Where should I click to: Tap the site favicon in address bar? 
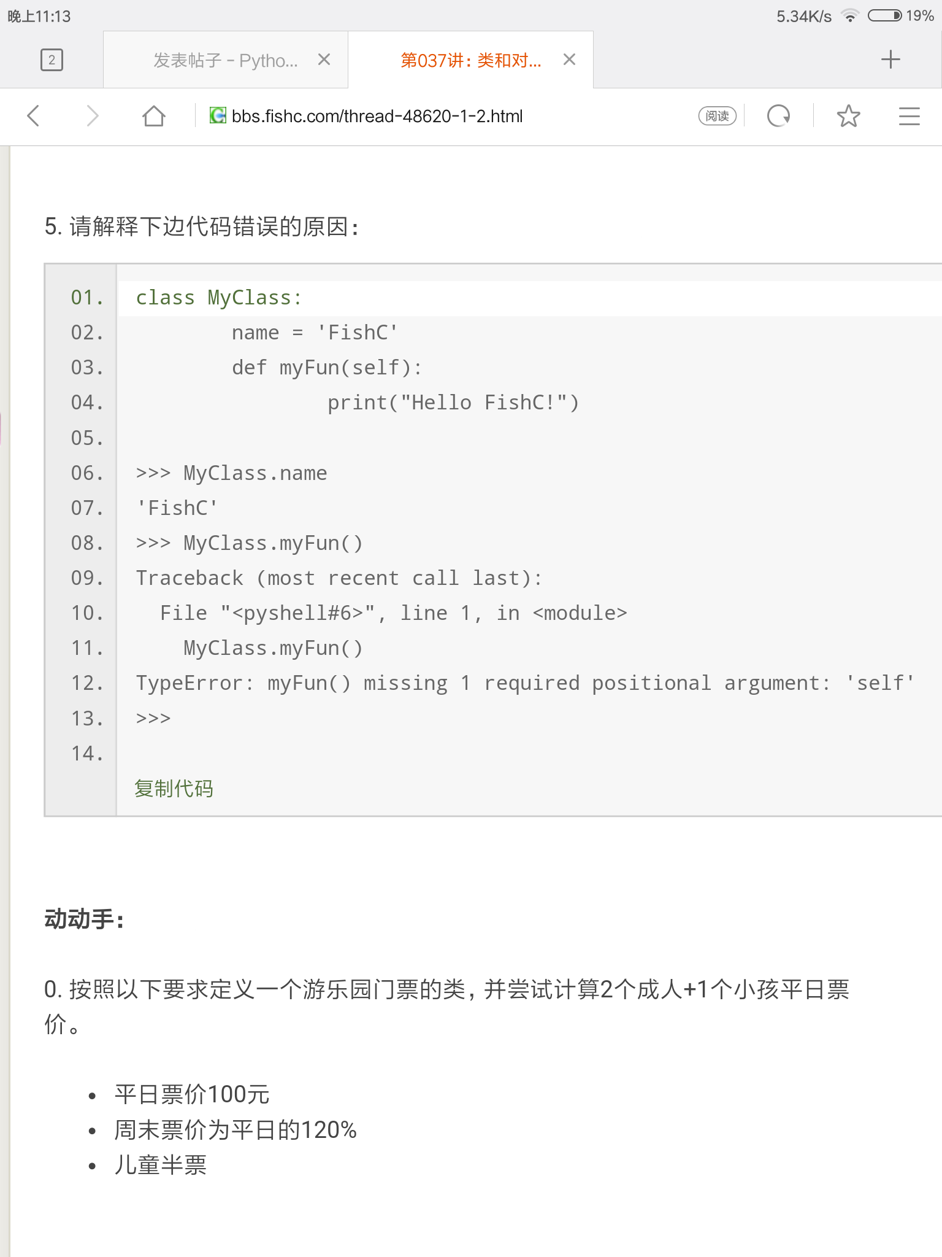(x=218, y=115)
